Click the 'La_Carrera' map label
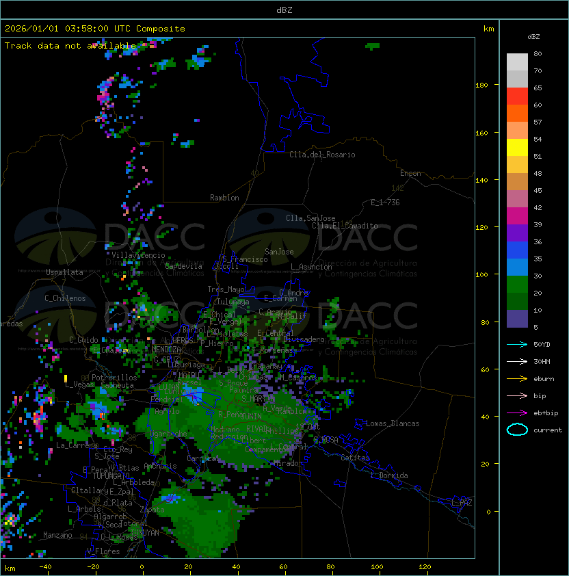This screenshot has width=569, height=576. 77,445
